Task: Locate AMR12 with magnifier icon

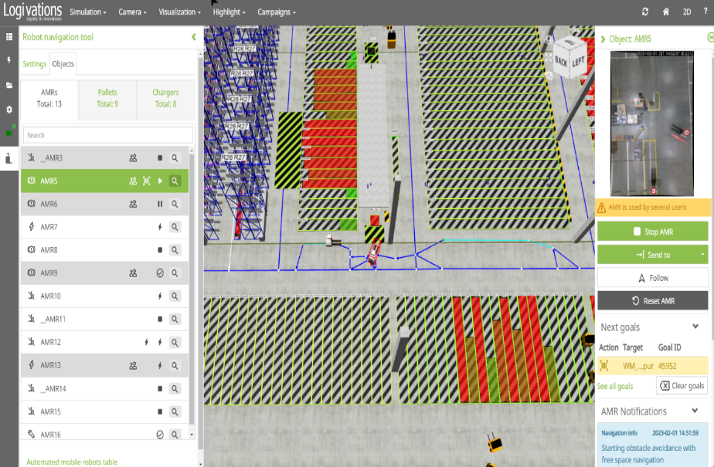Action: pyautogui.click(x=175, y=343)
